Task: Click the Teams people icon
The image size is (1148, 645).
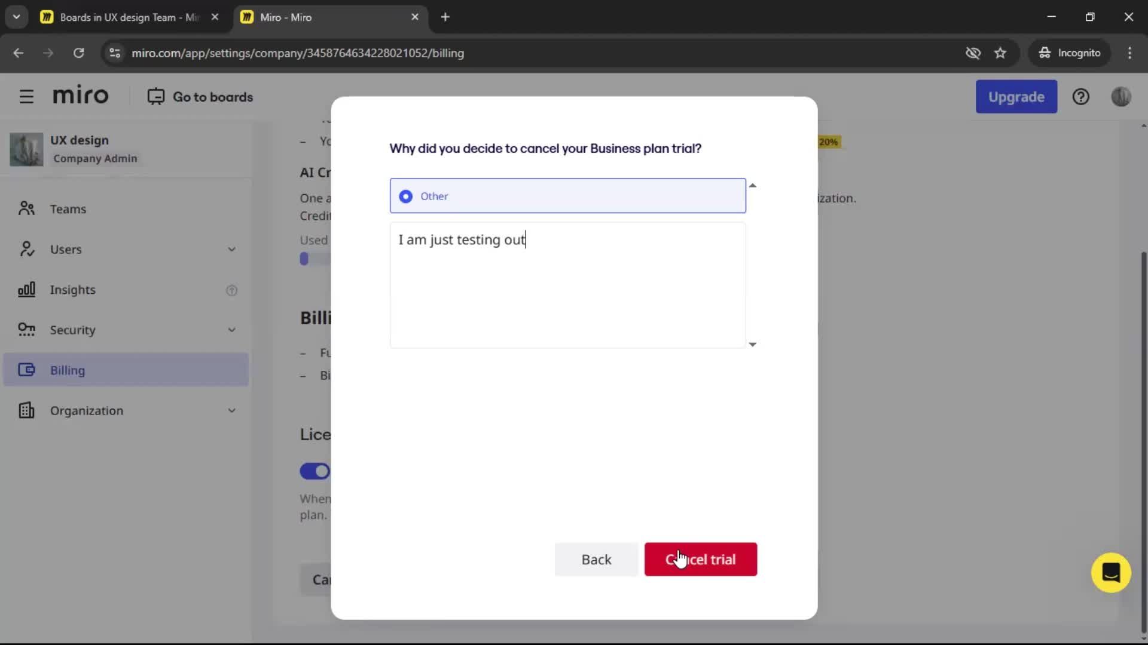Action: coord(26,208)
